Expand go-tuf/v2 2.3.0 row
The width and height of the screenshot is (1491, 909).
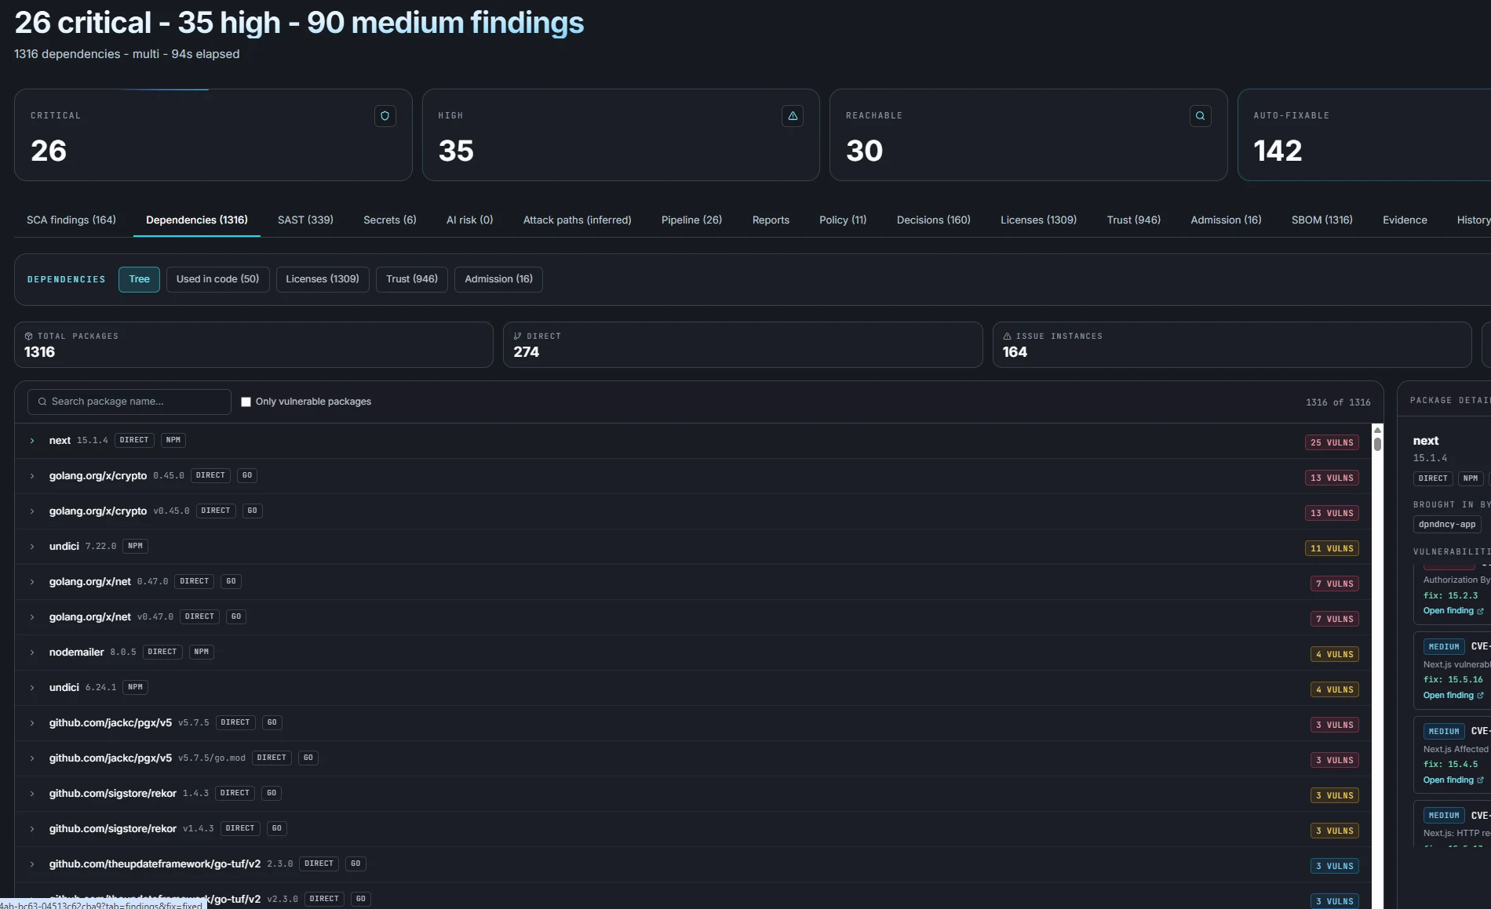[32, 864]
